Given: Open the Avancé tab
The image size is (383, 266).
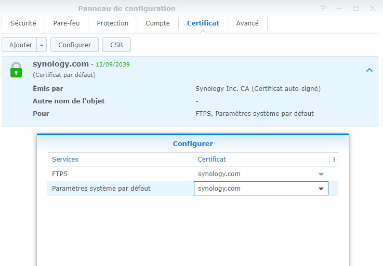Looking at the screenshot, I should coord(247,23).
